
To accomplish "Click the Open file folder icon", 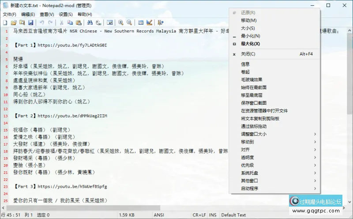I will (14, 23).
